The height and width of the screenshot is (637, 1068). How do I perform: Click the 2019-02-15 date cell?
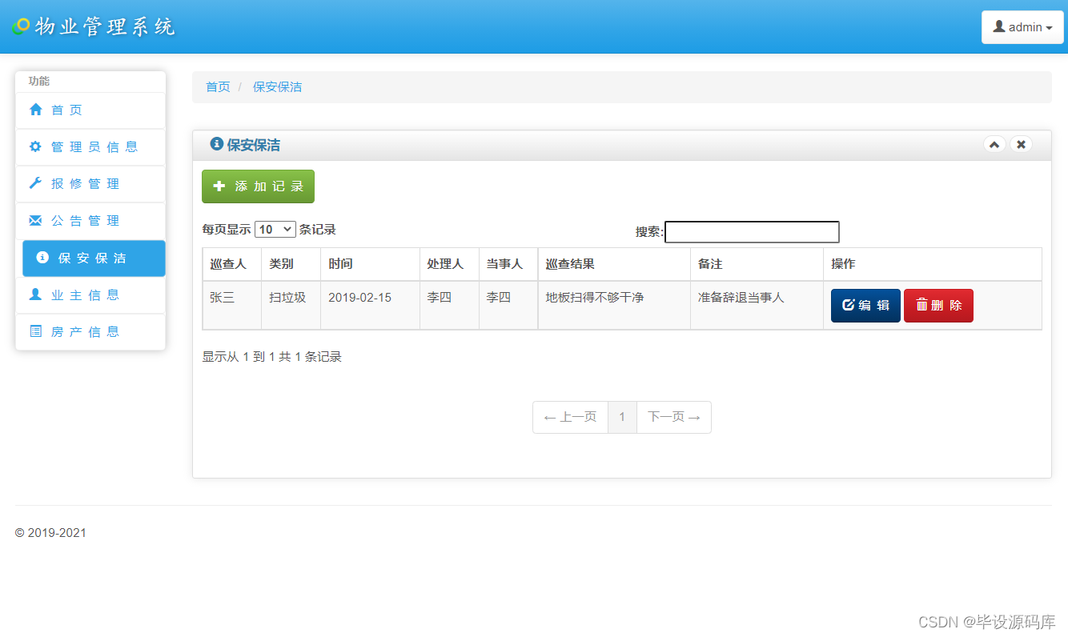tap(370, 305)
